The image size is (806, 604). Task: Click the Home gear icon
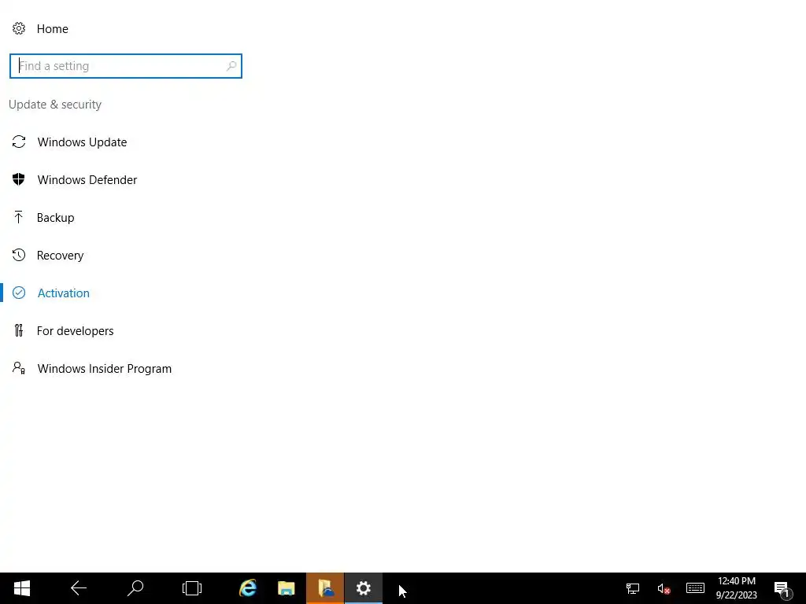tap(19, 29)
